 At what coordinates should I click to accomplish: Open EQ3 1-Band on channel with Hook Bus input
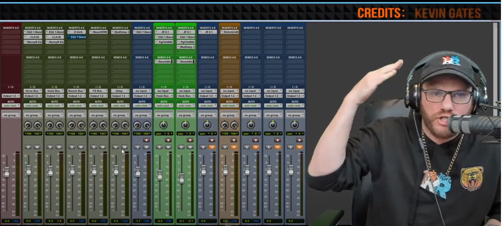55,32
